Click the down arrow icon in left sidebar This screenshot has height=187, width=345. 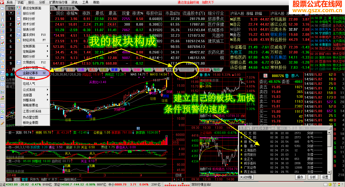[x=2, y=20]
